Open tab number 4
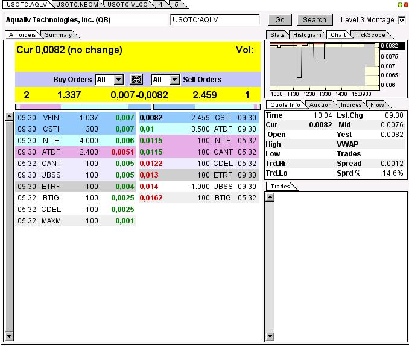Image resolution: width=409 pixels, height=346 pixels. [160, 4]
